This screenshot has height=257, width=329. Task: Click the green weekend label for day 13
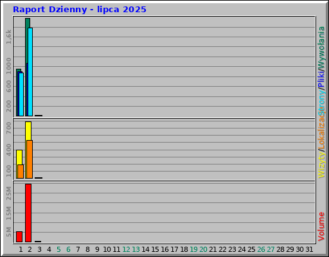click(136, 249)
